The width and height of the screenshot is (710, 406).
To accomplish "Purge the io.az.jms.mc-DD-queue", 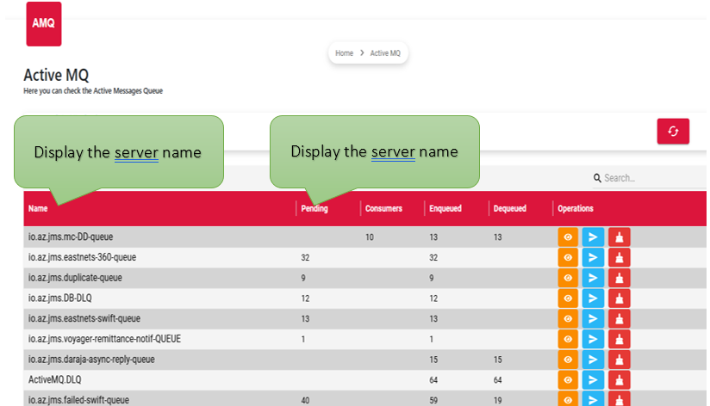I will click(x=619, y=237).
